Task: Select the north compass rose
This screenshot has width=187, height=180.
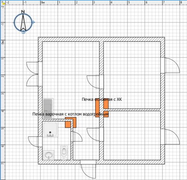Action: pos(23,22)
